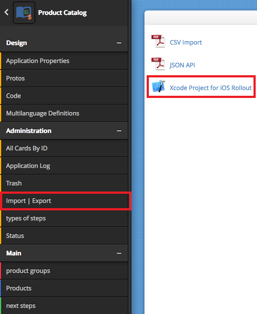Open product groups
Screen dimensions: 257x314
[x=64, y=271]
